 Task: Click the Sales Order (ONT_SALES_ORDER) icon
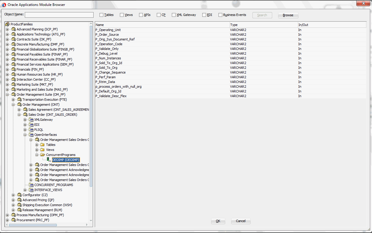[25, 115]
